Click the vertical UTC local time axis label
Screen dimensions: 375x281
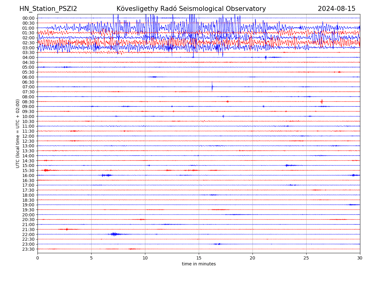coord(18,134)
